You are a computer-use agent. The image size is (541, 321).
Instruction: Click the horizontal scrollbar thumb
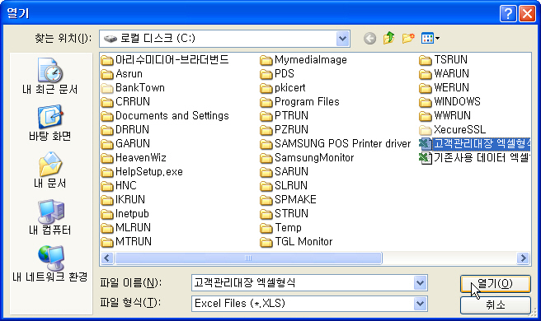(248, 258)
